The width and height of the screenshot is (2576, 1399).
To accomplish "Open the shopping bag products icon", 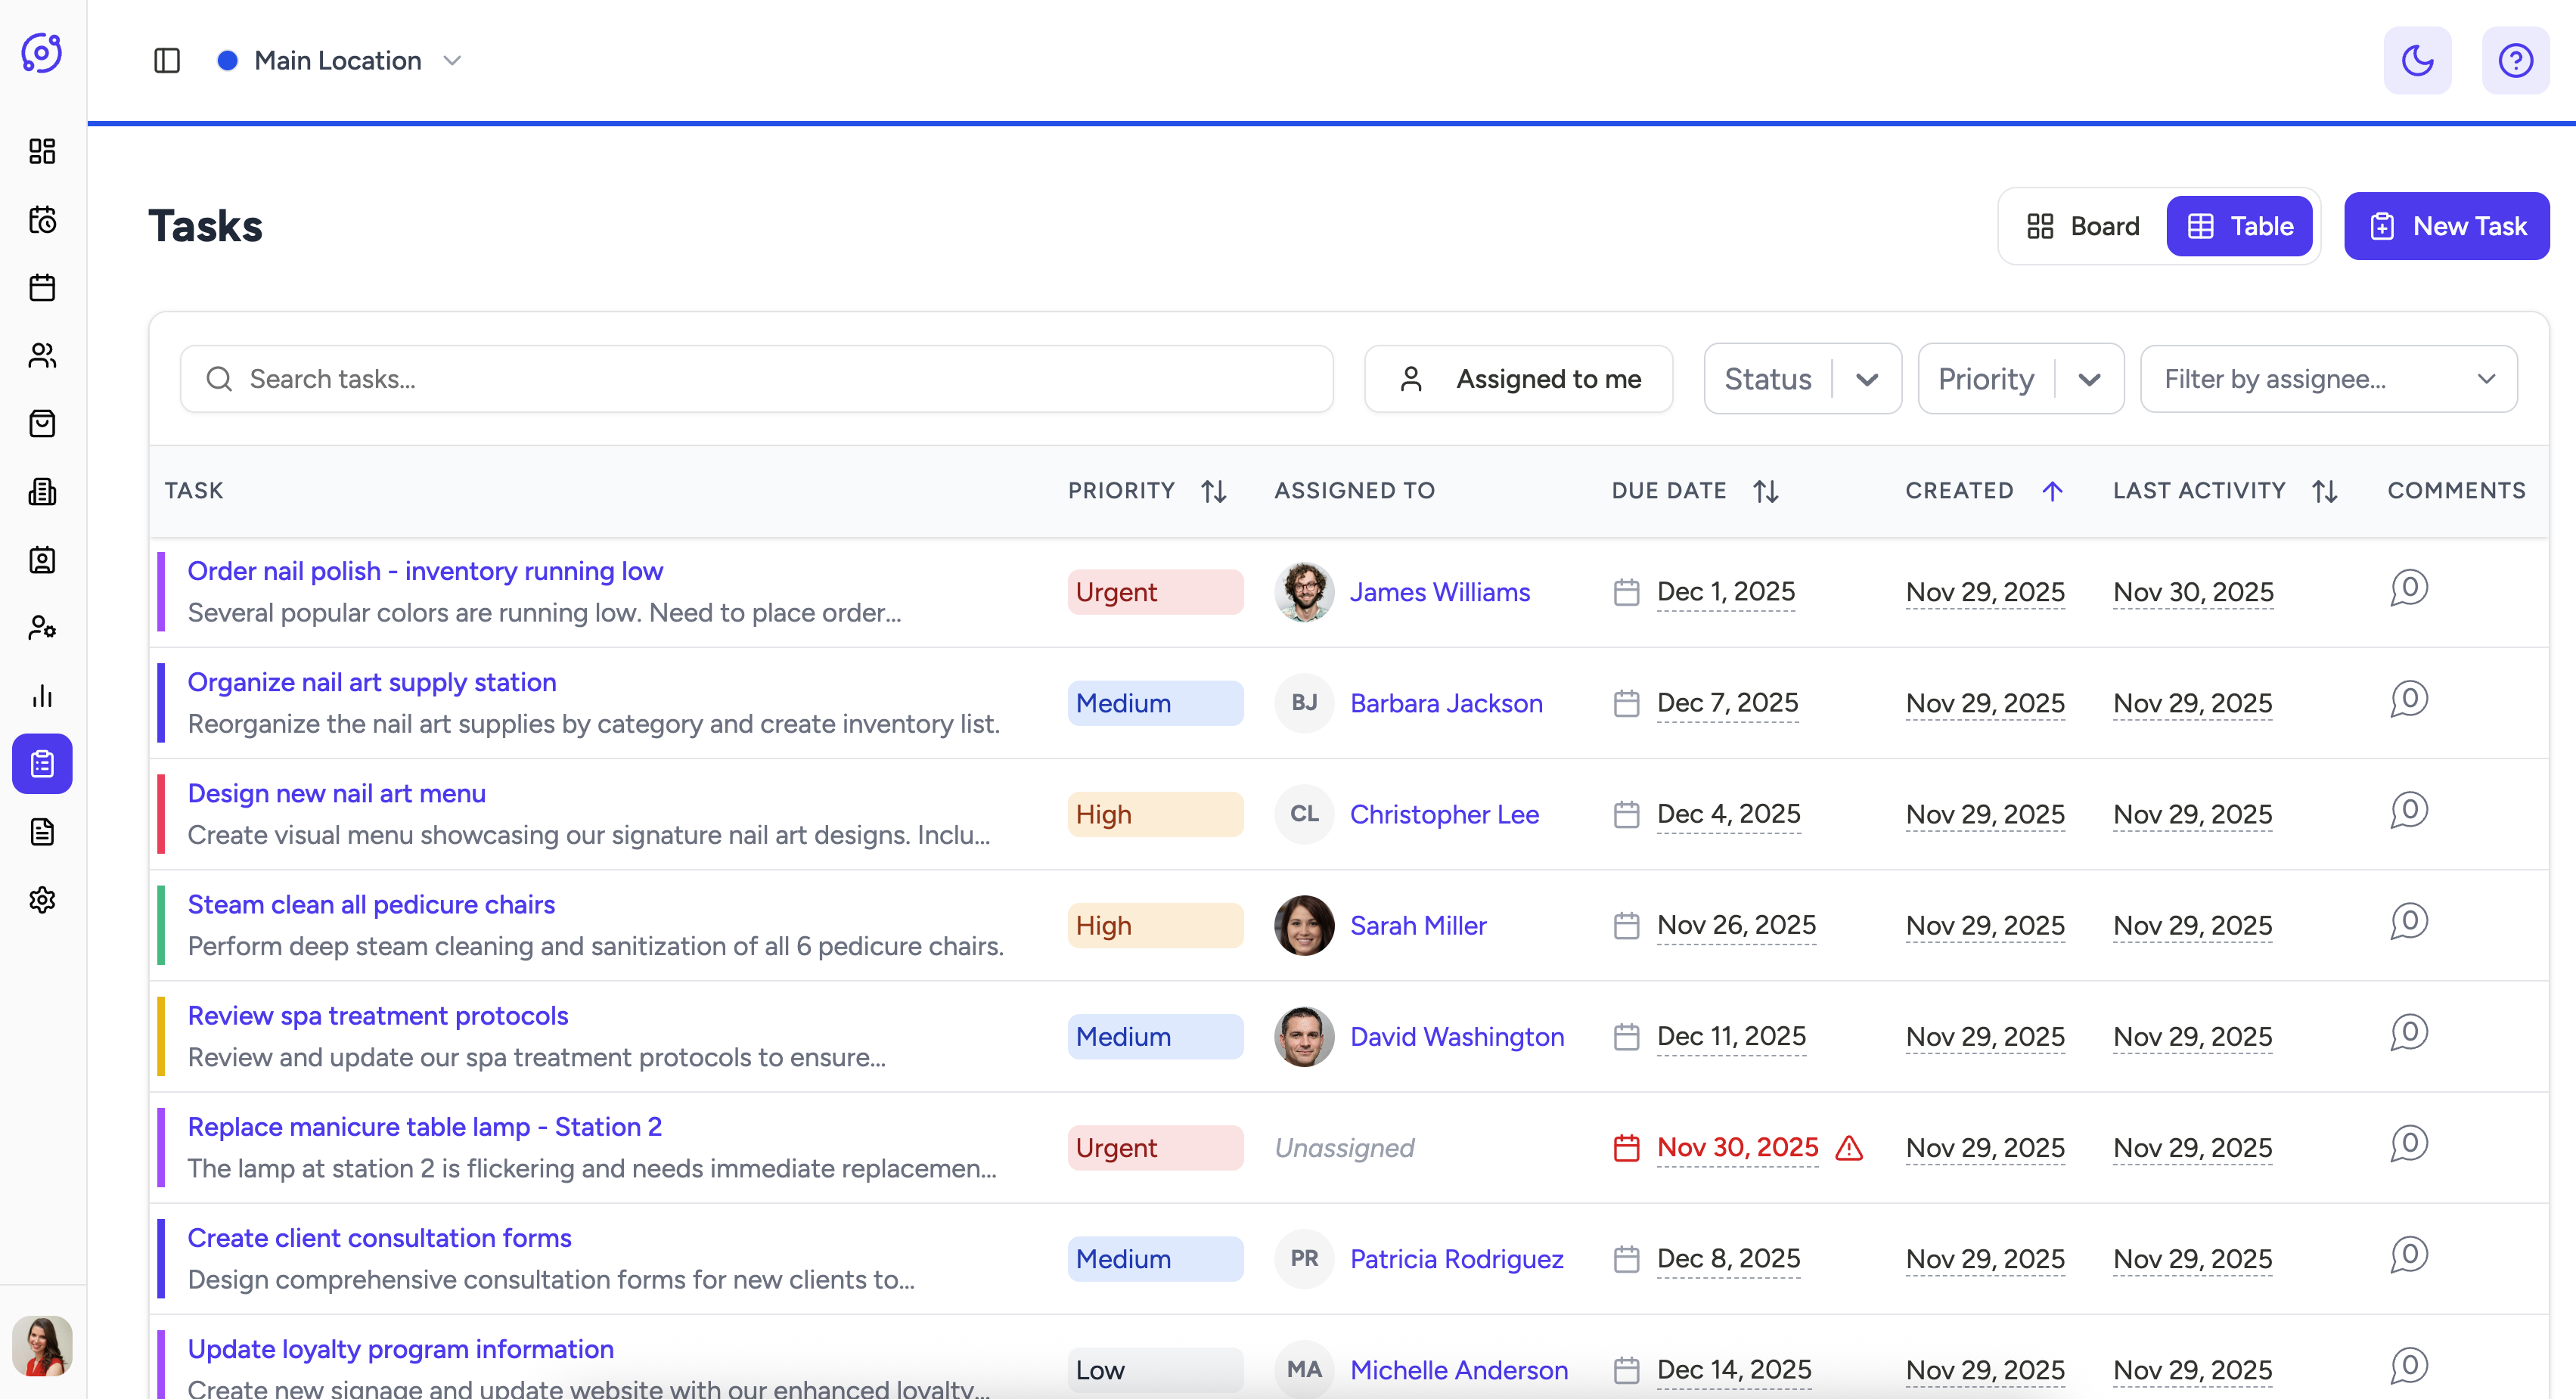I will pos(42,423).
